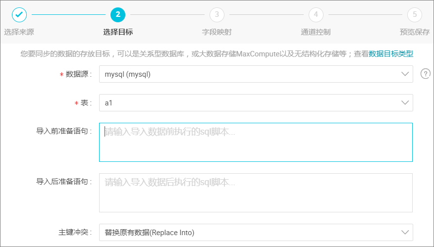Screen dimensions: 434x247
Task: Click the active step 2 circle
Action: (x=118, y=15)
